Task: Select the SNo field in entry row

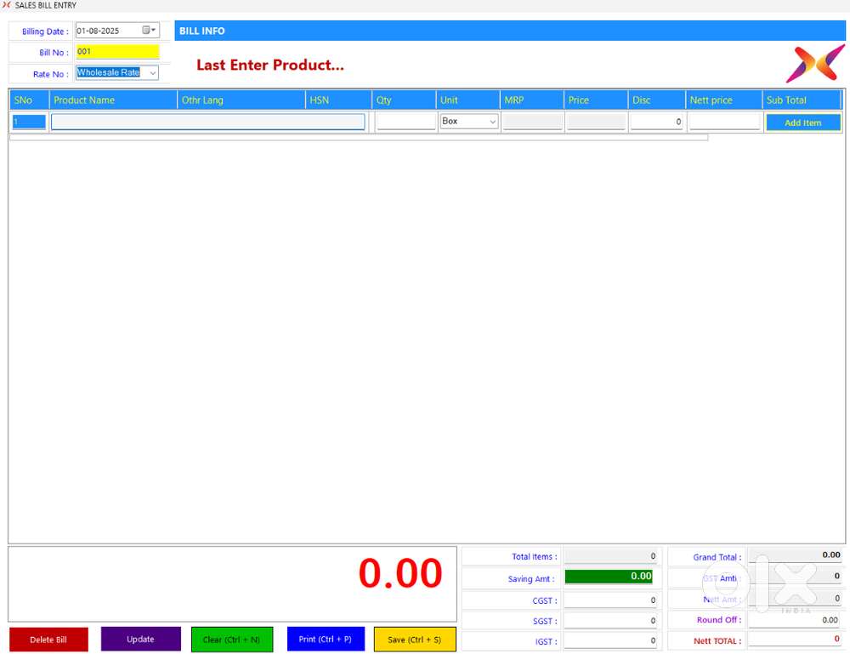Action: coord(28,122)
